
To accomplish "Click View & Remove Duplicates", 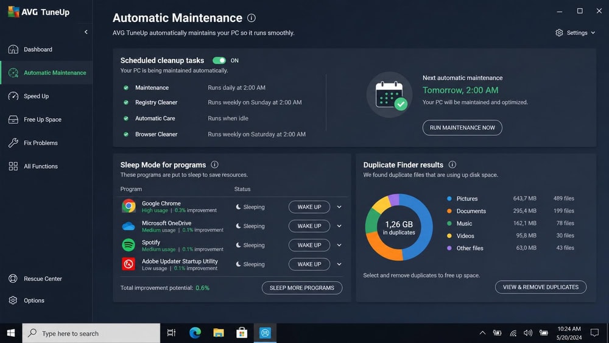I will 541,287.
